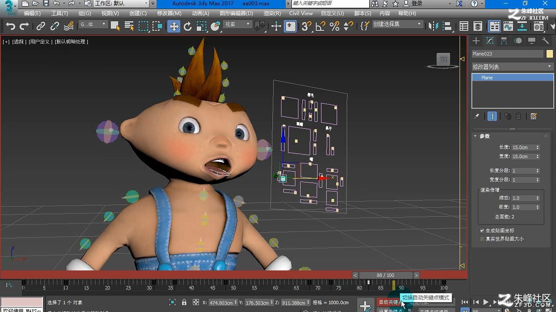Open the 视图 reference coordinate dropdown
The height and width of the screenshot is (312, 556).
point(237,24)
